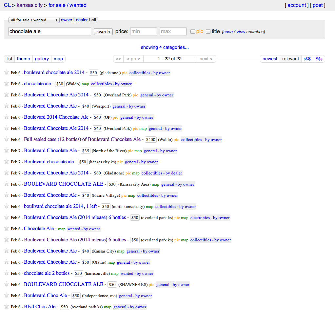
Task: Sort results by newest
Action: (x=270, y=59)
